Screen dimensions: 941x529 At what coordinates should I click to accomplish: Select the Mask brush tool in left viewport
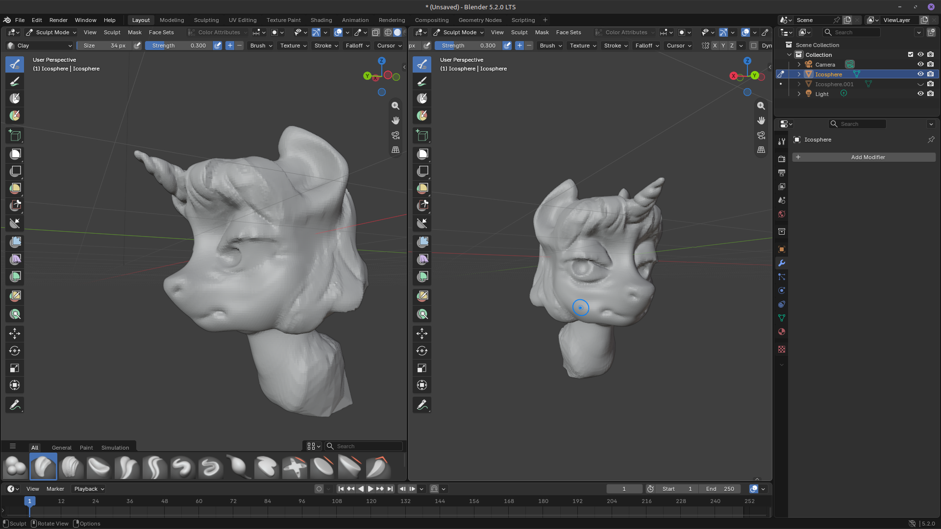(x=15, y=98)
